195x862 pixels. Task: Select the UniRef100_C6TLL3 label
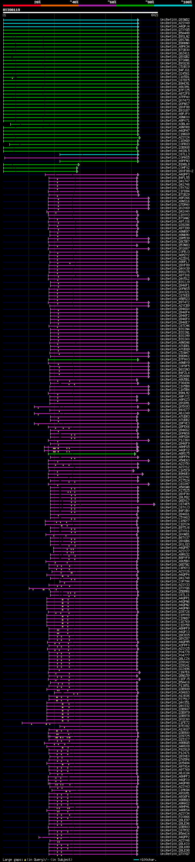[175, 154]
